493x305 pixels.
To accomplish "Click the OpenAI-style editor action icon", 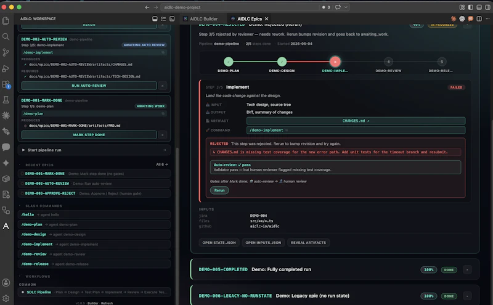I will [462, 19].
